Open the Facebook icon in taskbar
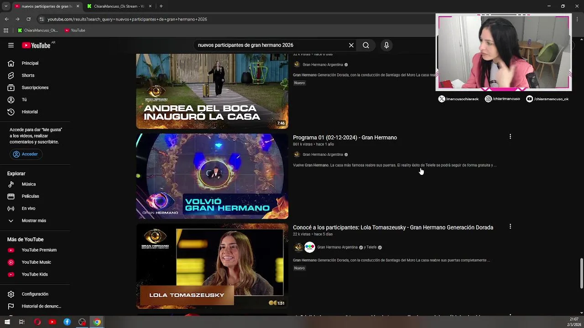This screenshot has height=328, width=584. tap(67, 322)
